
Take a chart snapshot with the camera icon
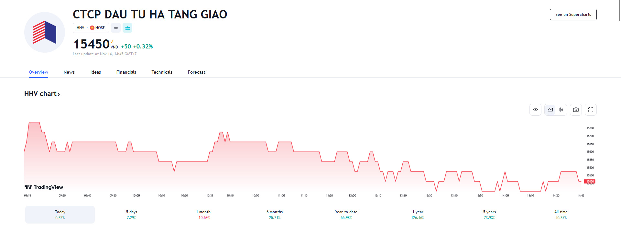[576, 110]
